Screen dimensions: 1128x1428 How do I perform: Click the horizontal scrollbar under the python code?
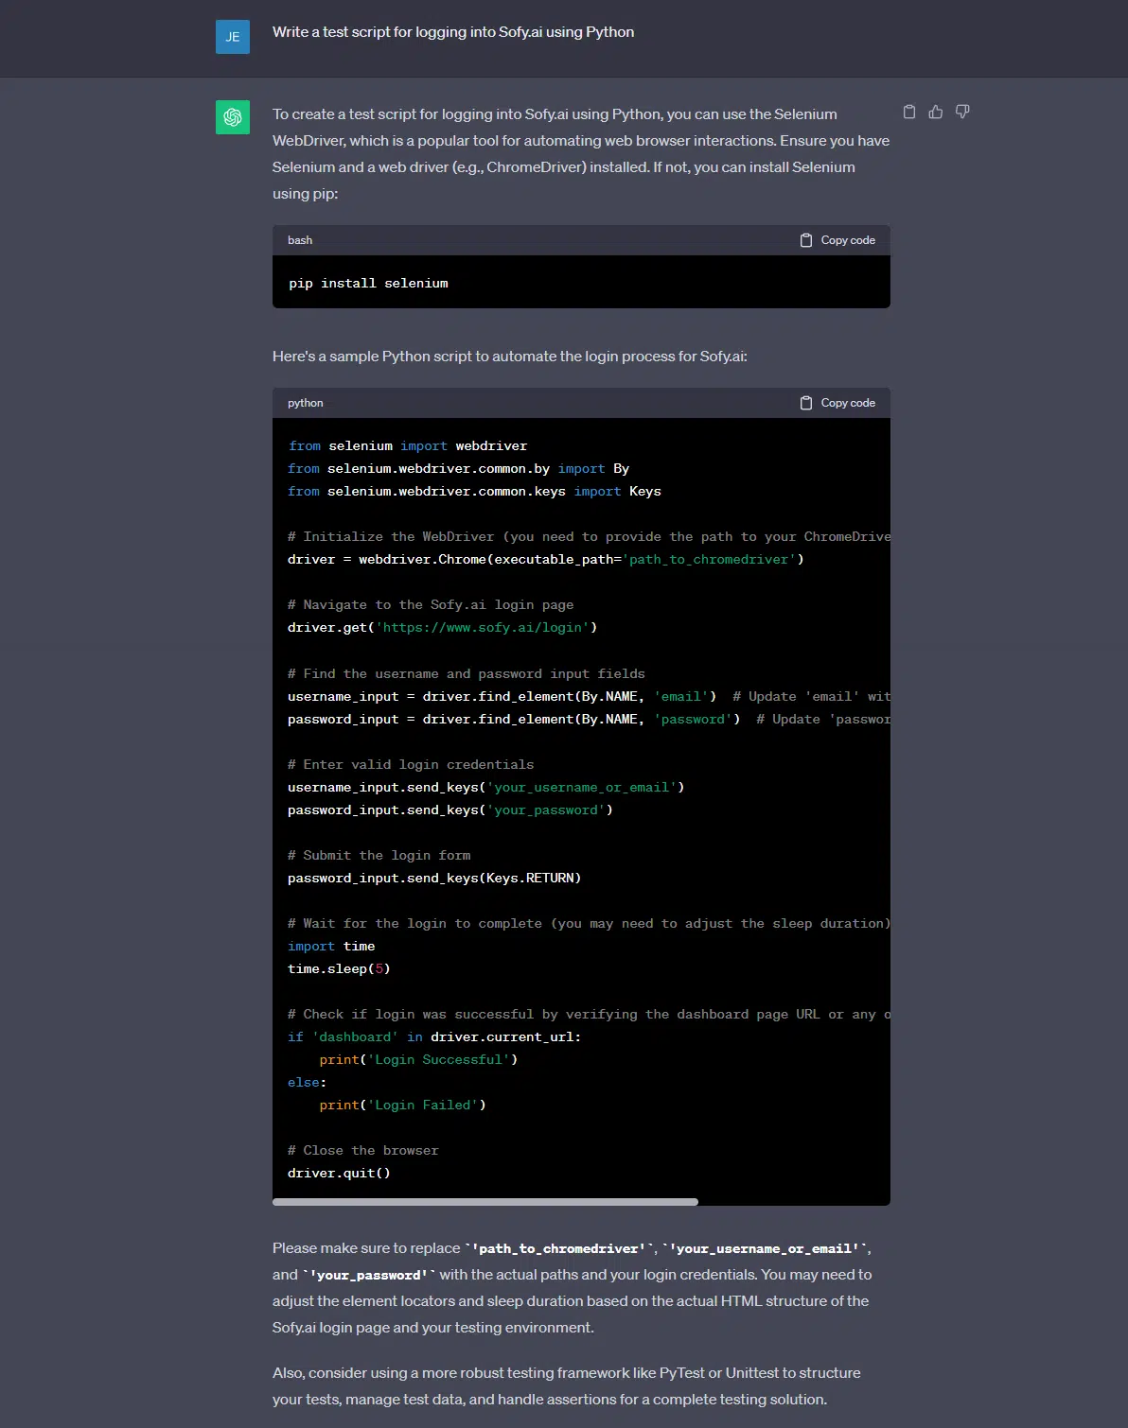tap(485, 1202)
